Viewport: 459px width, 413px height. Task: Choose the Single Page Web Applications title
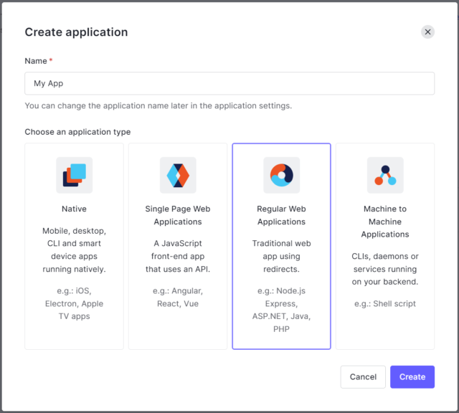pos(178,215)
